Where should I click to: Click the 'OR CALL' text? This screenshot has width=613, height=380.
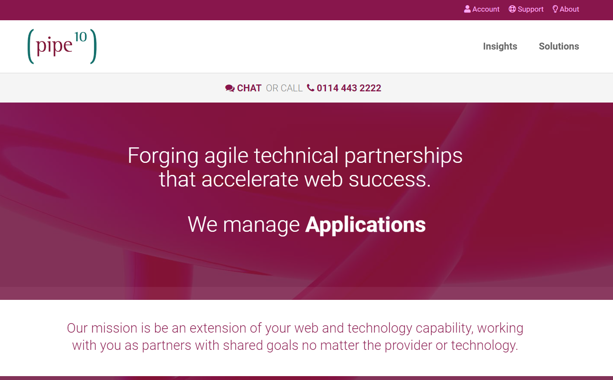(284, 88)
